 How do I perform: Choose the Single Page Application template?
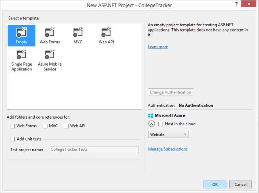tap(22, 60)
